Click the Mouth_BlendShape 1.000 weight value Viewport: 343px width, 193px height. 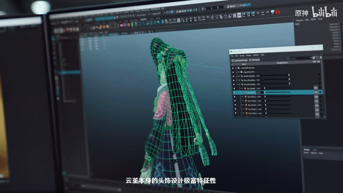pyautogui.click(x=258, y=76)
